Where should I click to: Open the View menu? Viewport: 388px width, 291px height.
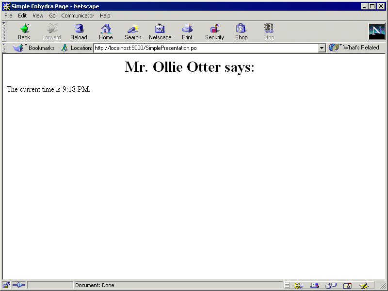[38, 16]
